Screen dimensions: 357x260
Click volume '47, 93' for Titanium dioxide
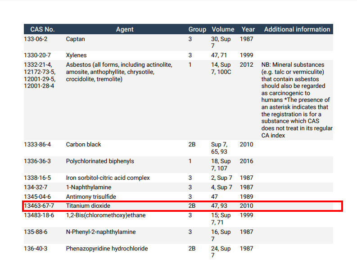point(219,206)
